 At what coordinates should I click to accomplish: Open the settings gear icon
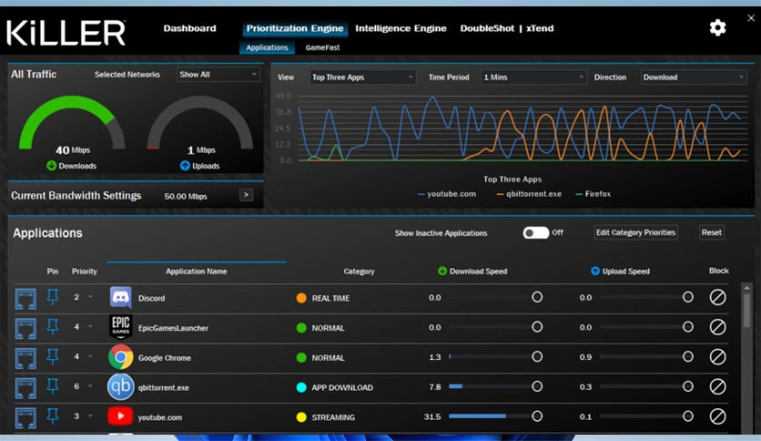(x=717, y=28)
